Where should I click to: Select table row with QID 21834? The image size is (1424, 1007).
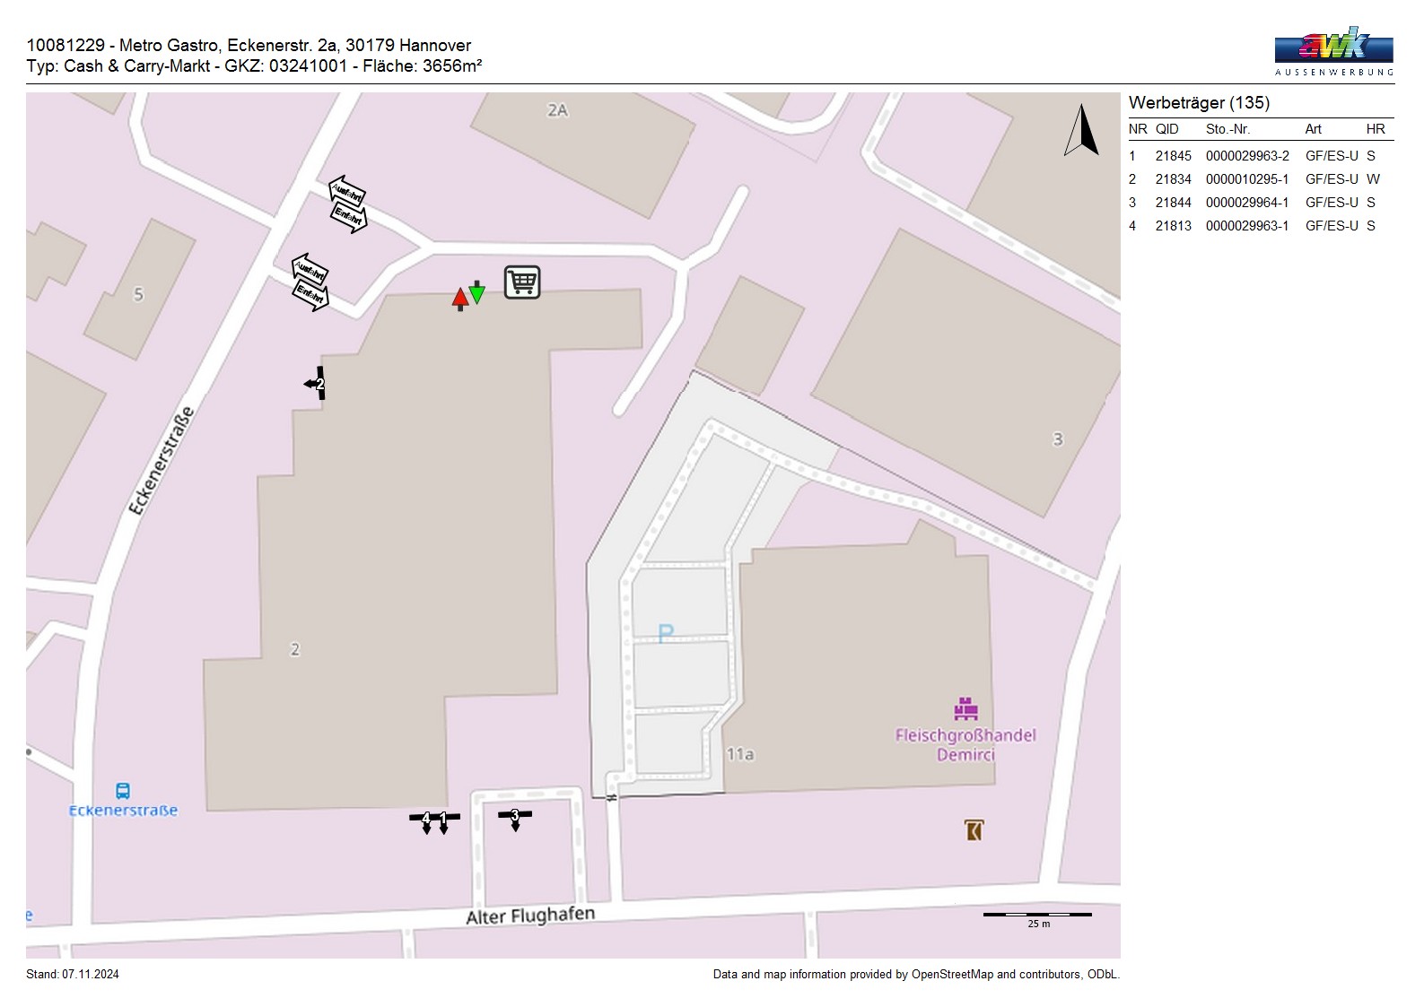click(x=1260, y=179)
